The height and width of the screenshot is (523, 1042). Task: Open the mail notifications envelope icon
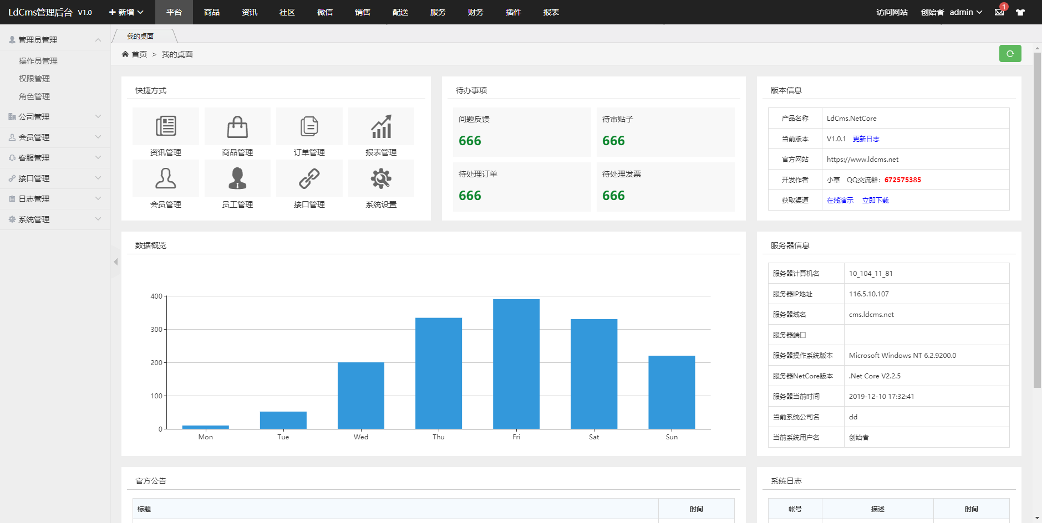[x=999, y=12]
